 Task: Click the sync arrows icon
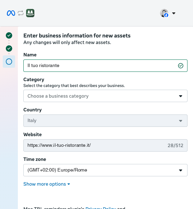[x=21, y=13]
